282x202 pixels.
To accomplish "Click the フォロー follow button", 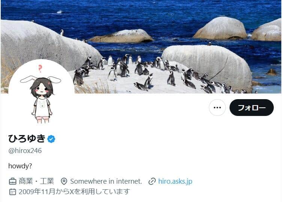I will click(252, 107).
